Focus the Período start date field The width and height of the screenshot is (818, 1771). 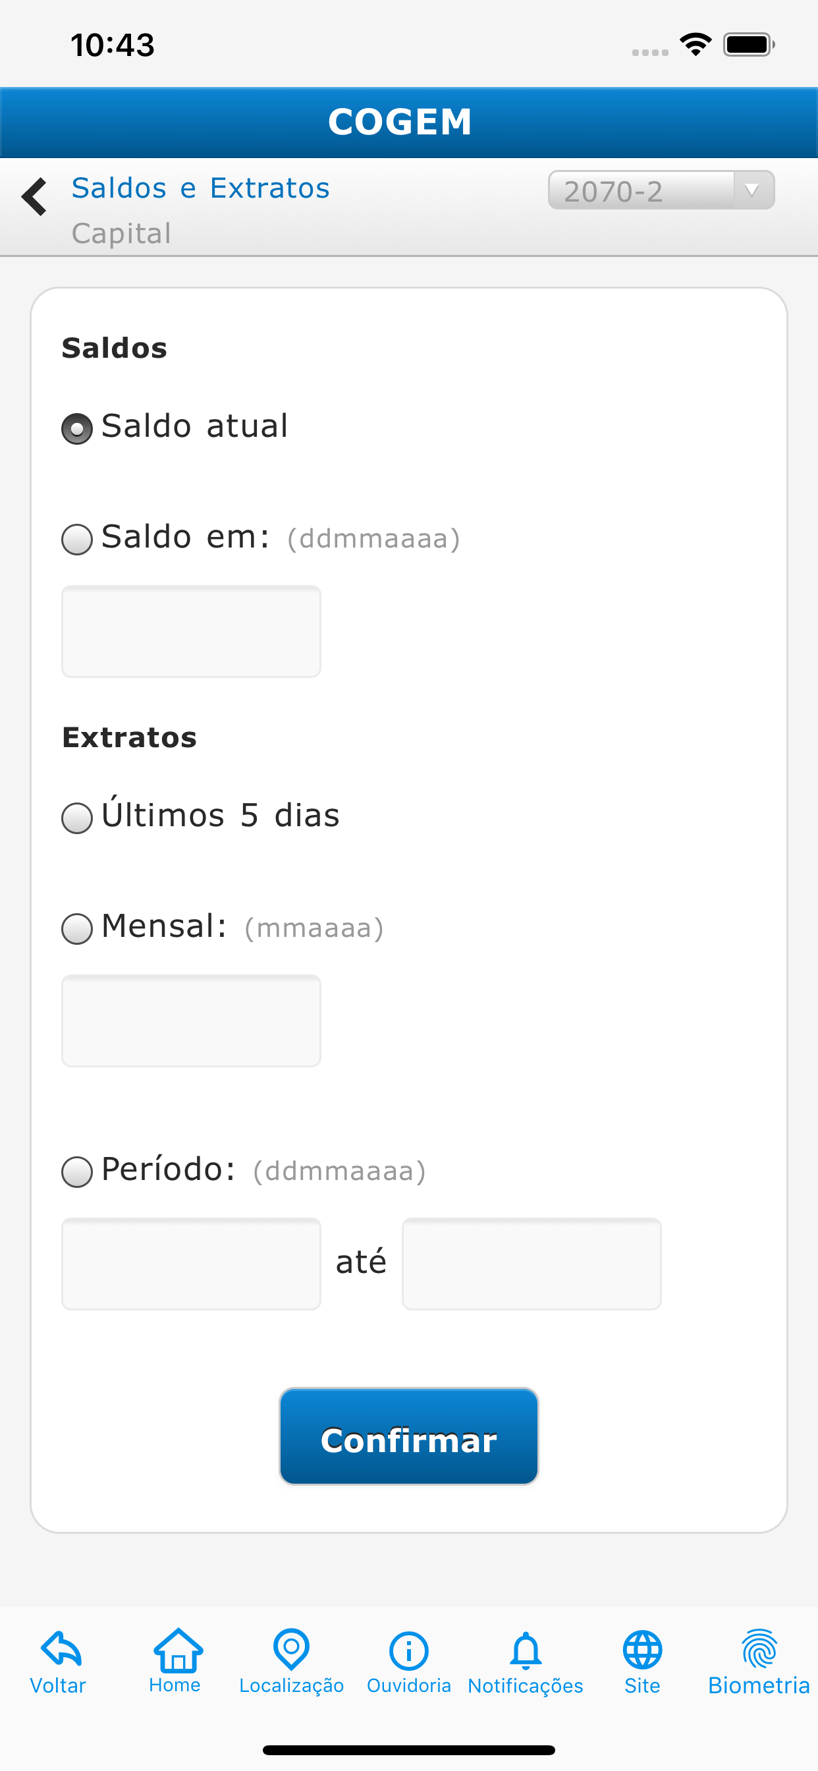191,1264
